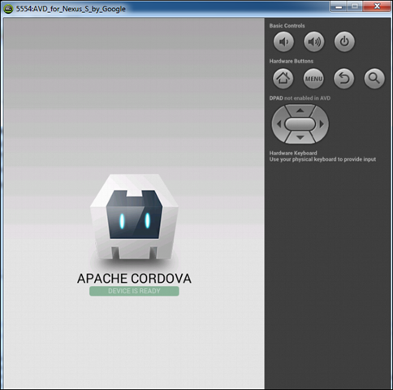The width and height of the screenshot is (393, 390).
Task: Maximize the emulator window
Action: [355, 6]
